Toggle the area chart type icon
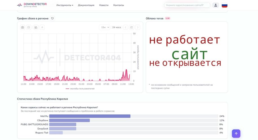258x140 pixels. (x=36, y=27)
